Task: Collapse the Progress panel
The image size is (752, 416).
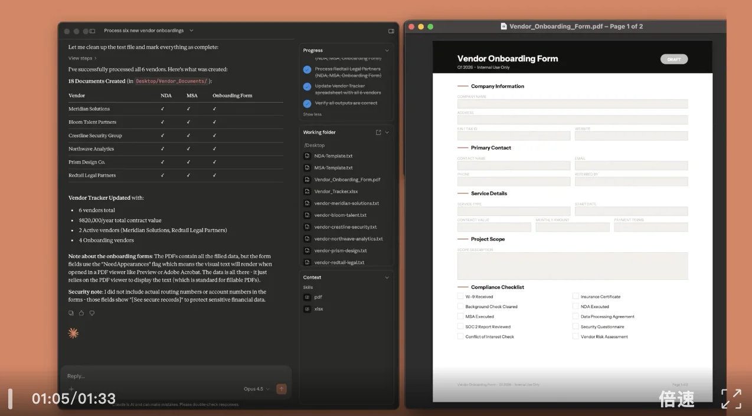Action: tap(387, 51)
